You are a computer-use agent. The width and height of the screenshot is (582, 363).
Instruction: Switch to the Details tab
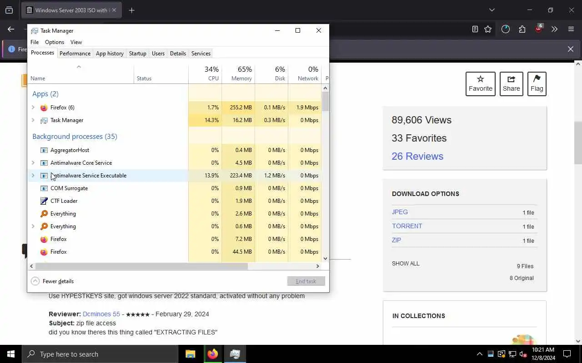[x=178, y=54]
